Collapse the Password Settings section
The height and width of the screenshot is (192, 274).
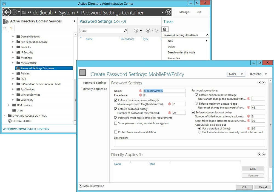pos(264,82)
